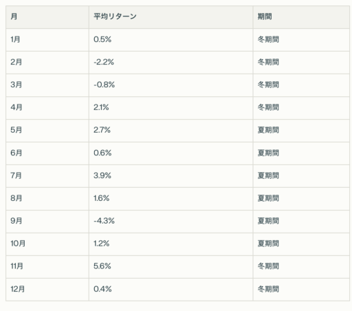Click the 5月 month cell
This screenshot has width=352, height=311.
pos(47,131)
